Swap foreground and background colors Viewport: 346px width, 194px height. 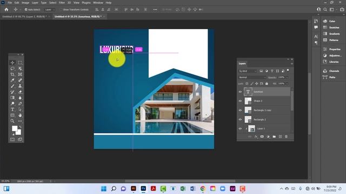(x=20, y=127)
